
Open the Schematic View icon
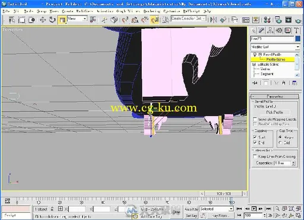[256, 20]
